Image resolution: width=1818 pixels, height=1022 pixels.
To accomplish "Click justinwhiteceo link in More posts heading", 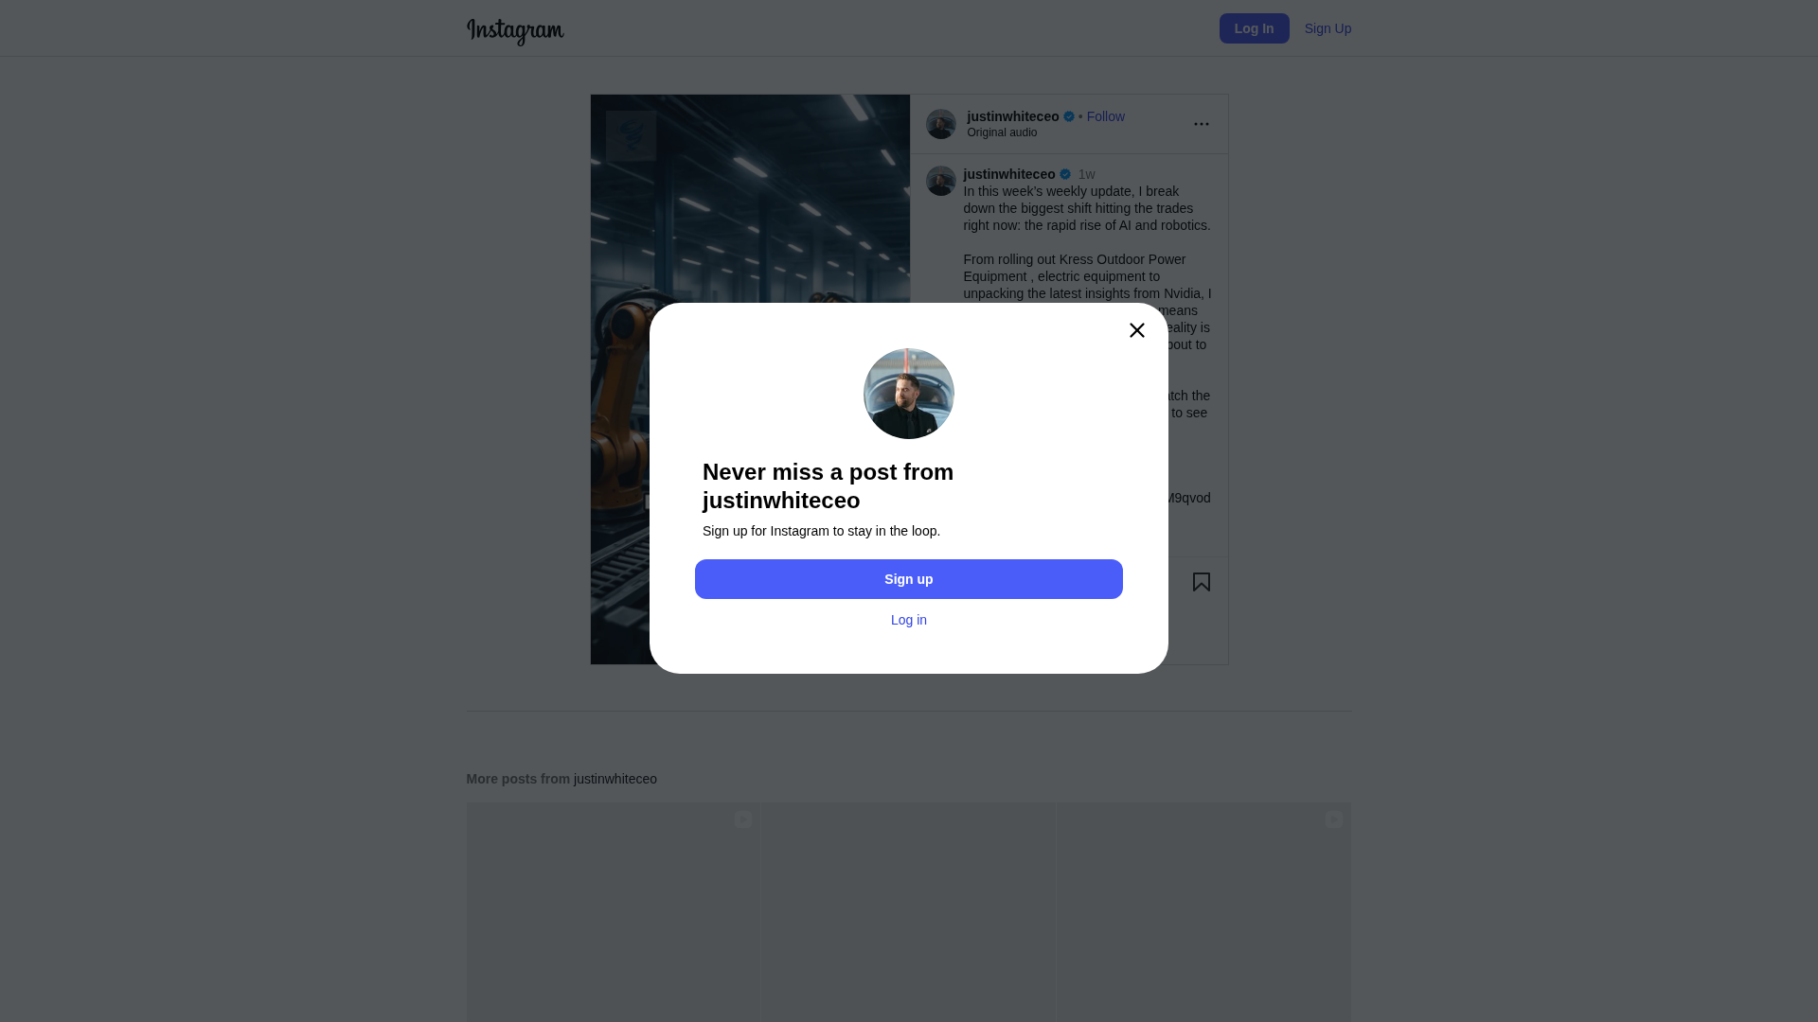I will (x=615, y=779).
